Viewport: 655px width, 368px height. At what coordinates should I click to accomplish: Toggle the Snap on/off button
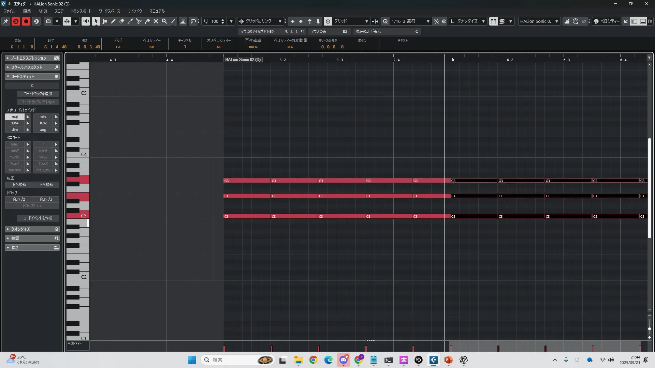click(328, 21)
